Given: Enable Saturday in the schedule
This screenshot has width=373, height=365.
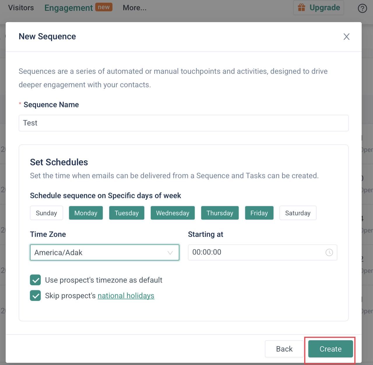Looking at the screenshot, I should point(298,213).
